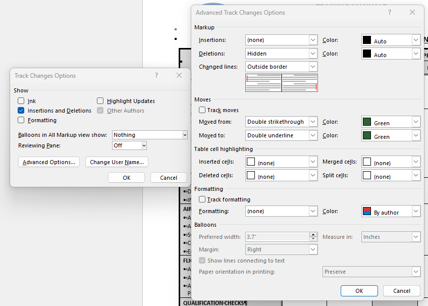428x306 pixels.
Task: Open the Deleted cells highlight color dropdown
Action: coord(282,175)
